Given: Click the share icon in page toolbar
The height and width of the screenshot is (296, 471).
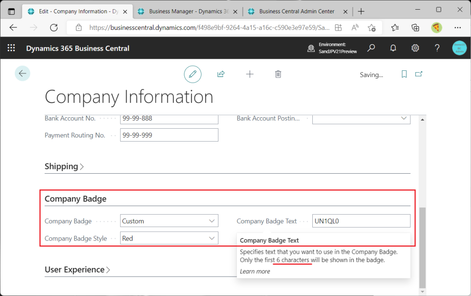Looking at the screenshot, I should coord(221,74).
